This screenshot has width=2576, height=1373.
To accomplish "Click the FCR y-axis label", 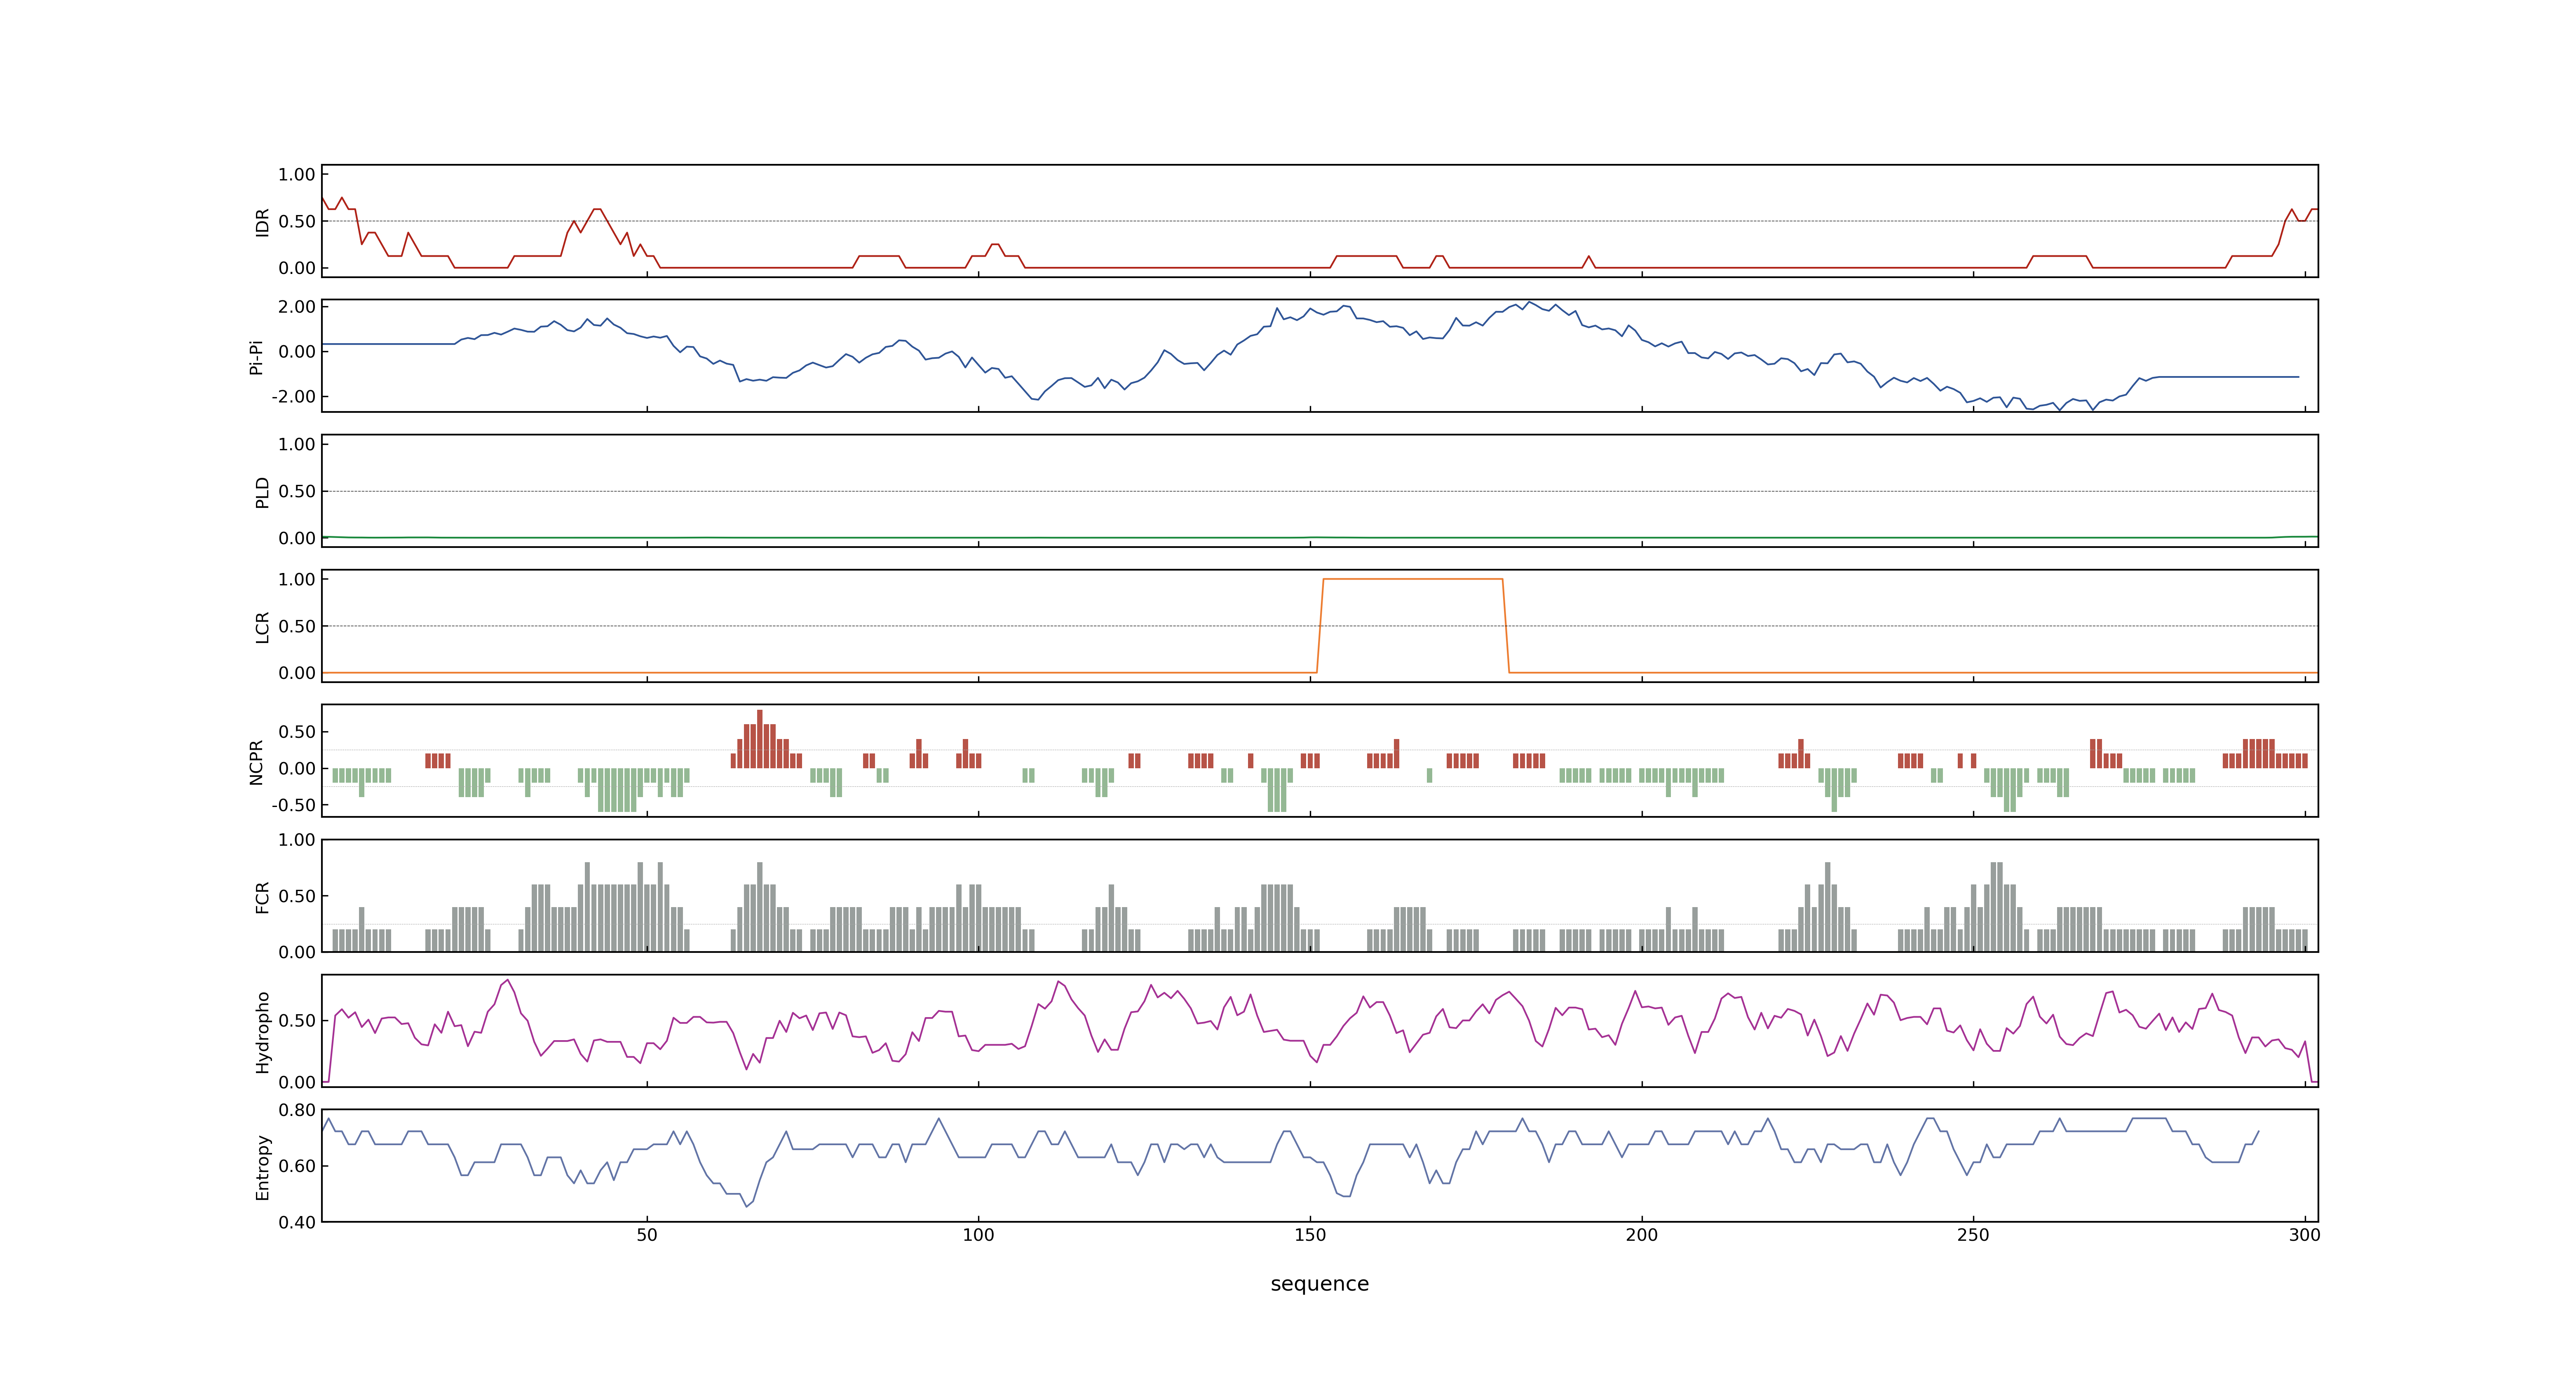I will pos(263,896).
